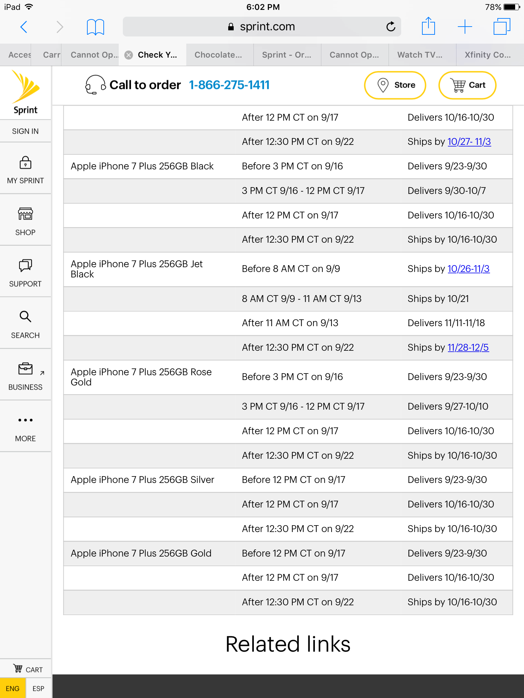Open the Store locator button

pyautogui.click(x=395, y=85)
